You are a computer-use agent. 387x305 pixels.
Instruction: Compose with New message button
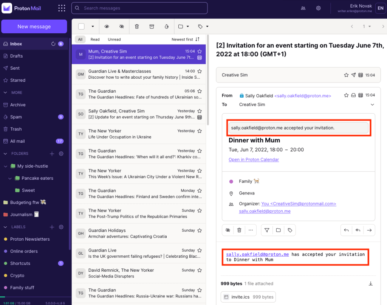pos(34,26)
